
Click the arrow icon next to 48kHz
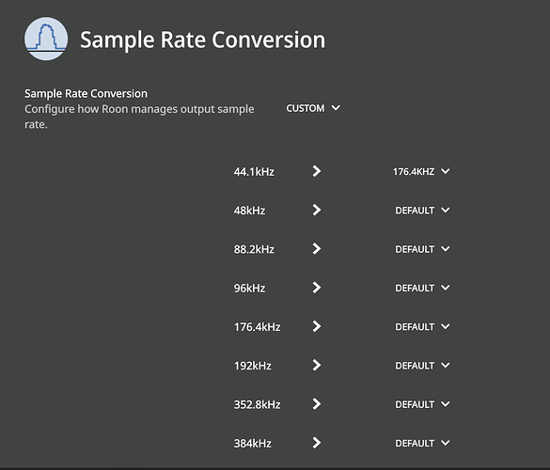pos(317,211)
